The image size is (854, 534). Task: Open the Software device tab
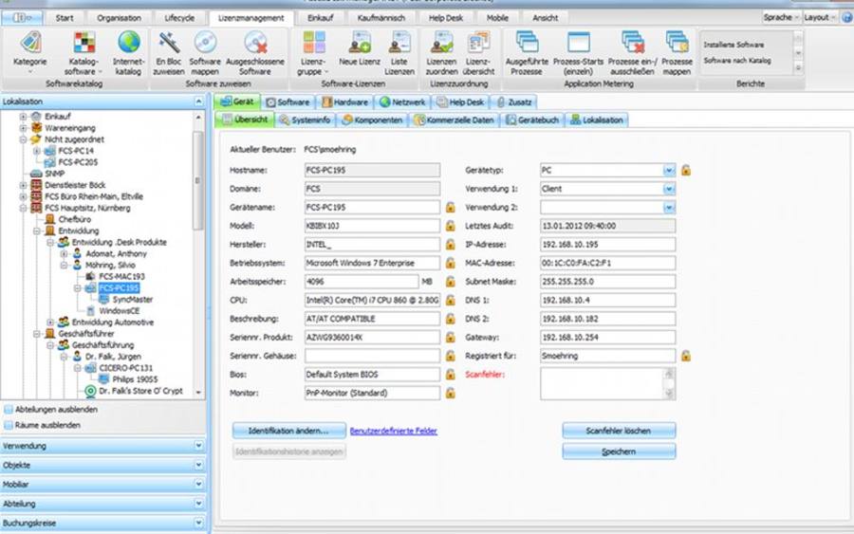288,101
